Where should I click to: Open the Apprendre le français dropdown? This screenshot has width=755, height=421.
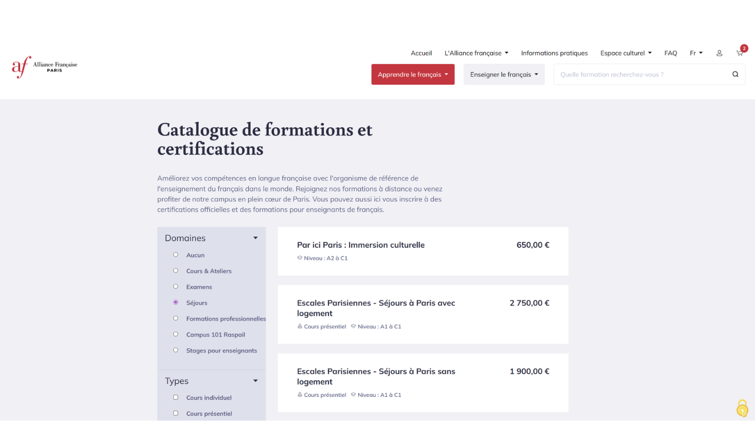tap(413, 75)
